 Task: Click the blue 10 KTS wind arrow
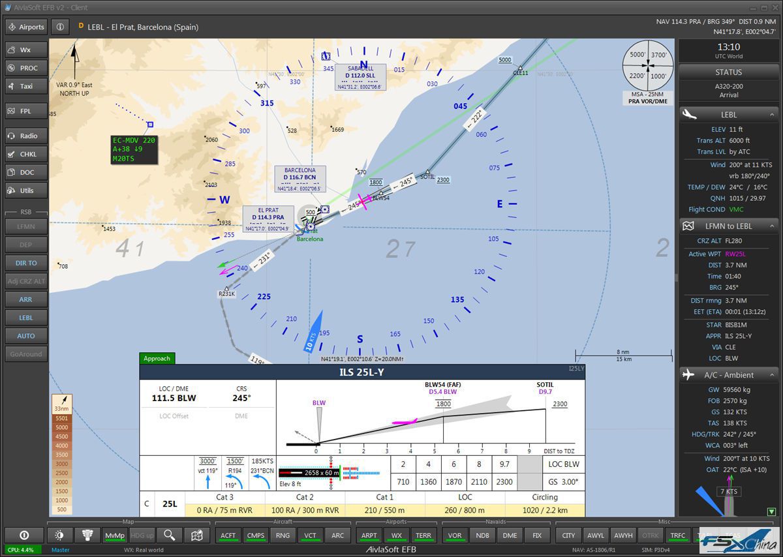315,332
